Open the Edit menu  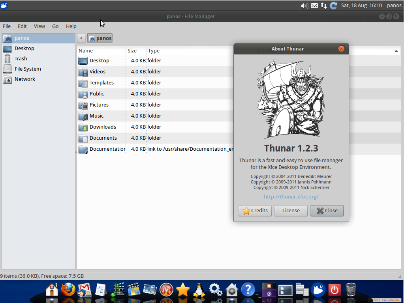22,26
